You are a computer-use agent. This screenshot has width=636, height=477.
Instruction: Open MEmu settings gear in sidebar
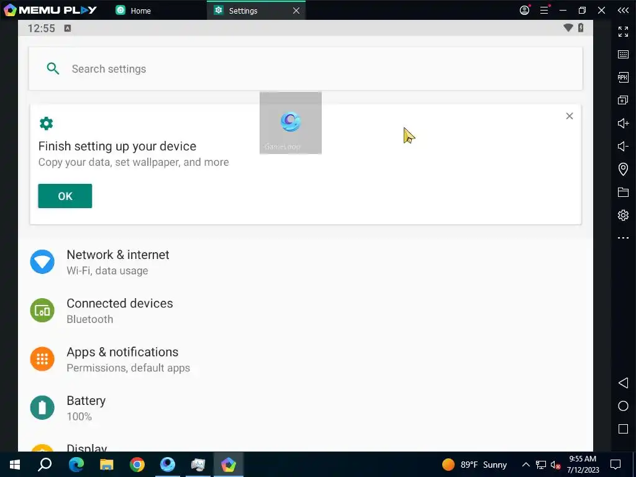click(623, 215)
